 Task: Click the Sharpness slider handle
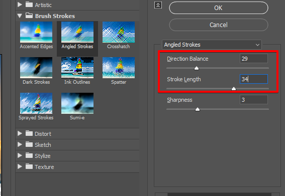tap(198, 109)
